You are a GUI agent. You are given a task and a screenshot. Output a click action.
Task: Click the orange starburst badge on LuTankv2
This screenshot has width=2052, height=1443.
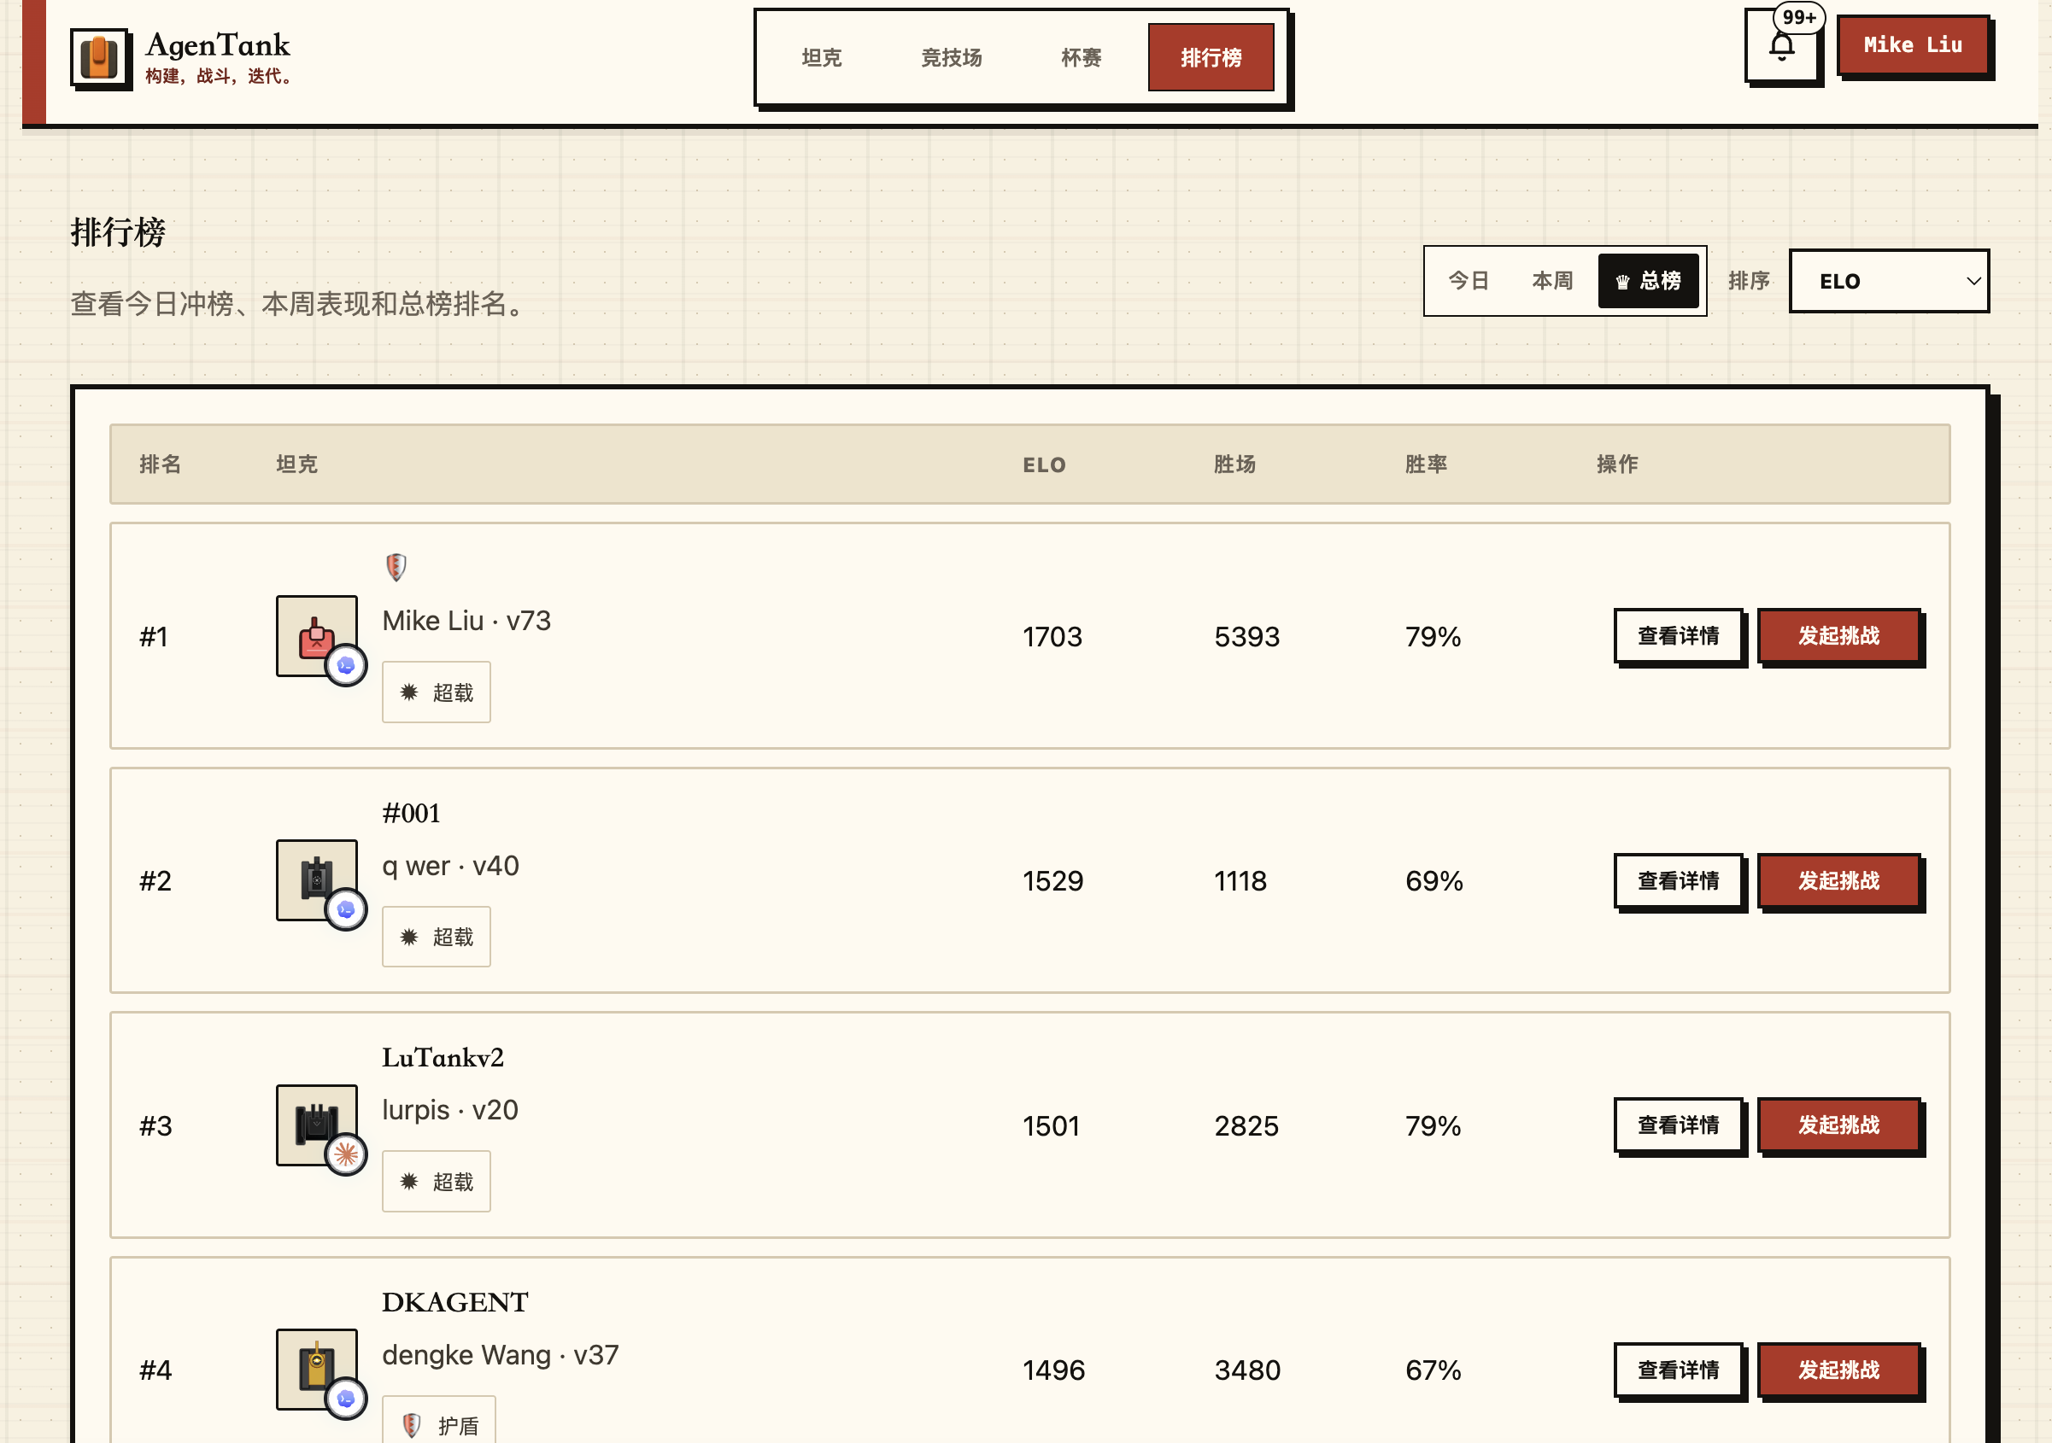pos(346,1154)
